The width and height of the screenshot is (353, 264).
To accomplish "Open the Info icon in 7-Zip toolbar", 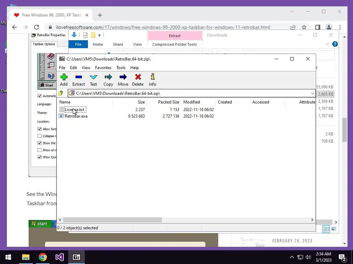I will click(152, 77).
